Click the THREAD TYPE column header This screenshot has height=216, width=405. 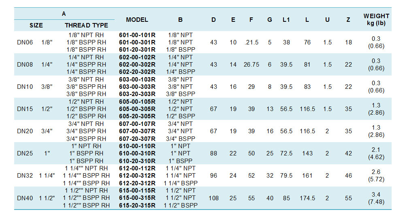coord(87,25)
